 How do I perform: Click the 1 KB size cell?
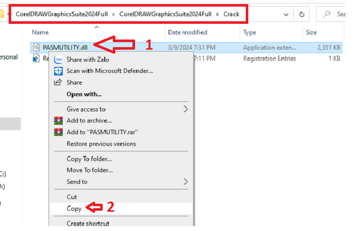[334, 59]
